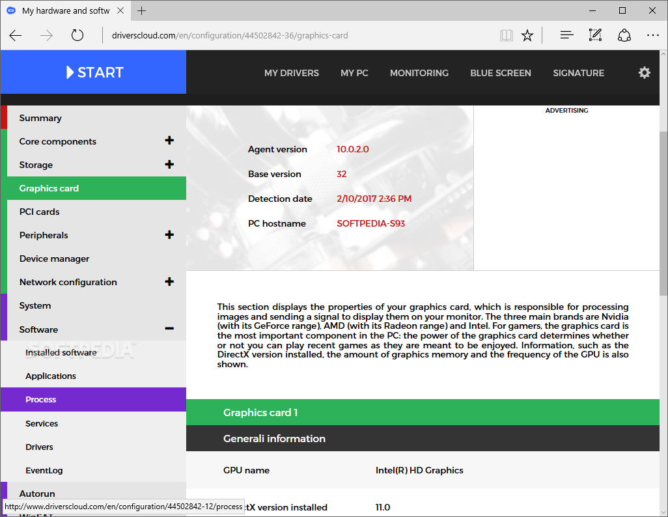Image resolution: width=668 pixels, height=517 pixels.
Task: Open BLUE SCREEN navigation item
Action: 501,73
